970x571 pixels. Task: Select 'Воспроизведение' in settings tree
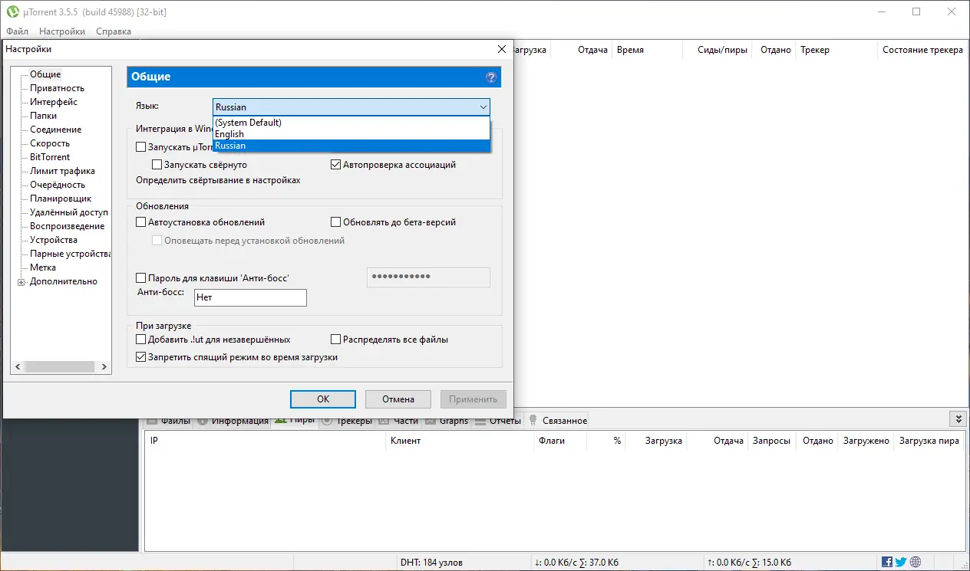68,226
